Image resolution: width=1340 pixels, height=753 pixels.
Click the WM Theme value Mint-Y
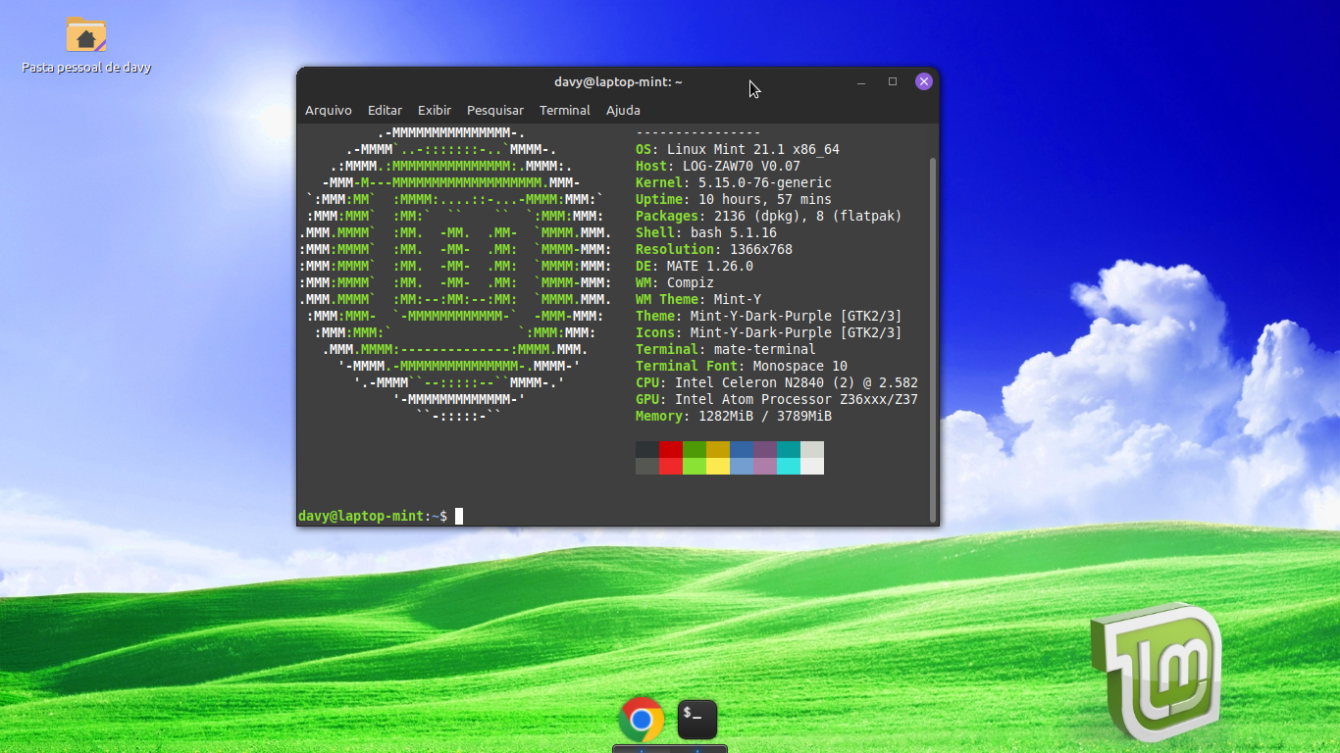click(738, 300)
